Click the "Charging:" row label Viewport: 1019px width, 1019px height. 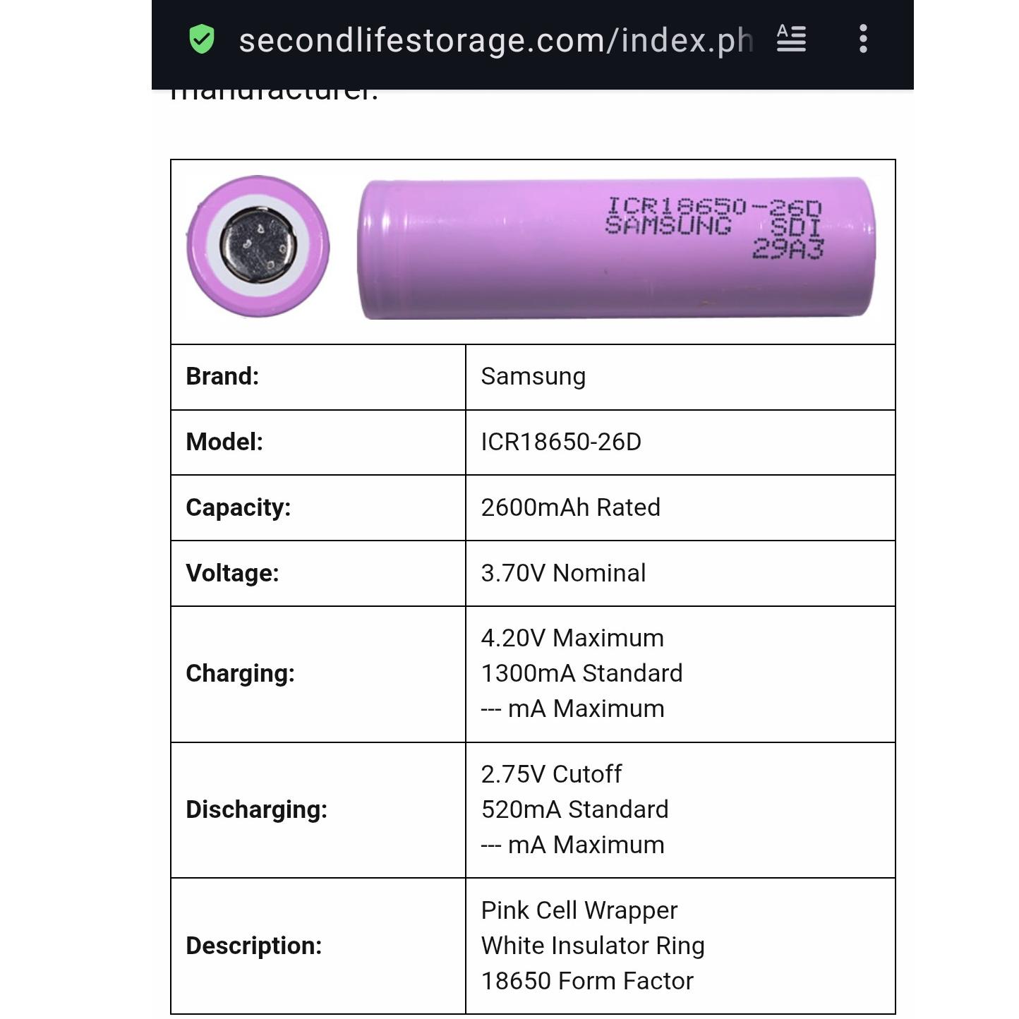coord(240,673)
